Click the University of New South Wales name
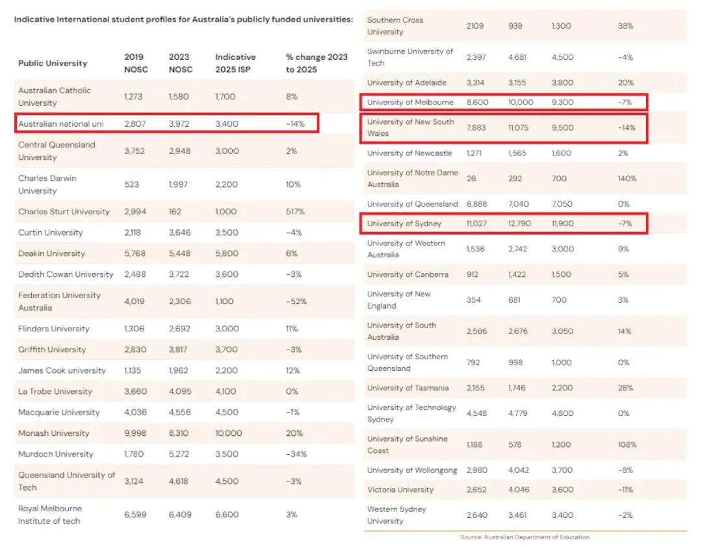The width and height of the screenshot is (702, 549). point(410,127)
